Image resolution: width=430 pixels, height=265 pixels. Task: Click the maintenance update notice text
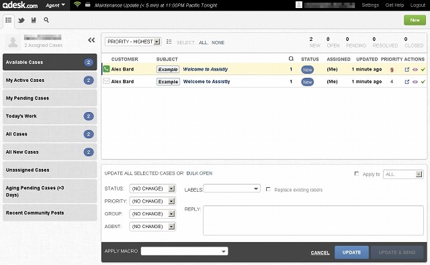156,5
